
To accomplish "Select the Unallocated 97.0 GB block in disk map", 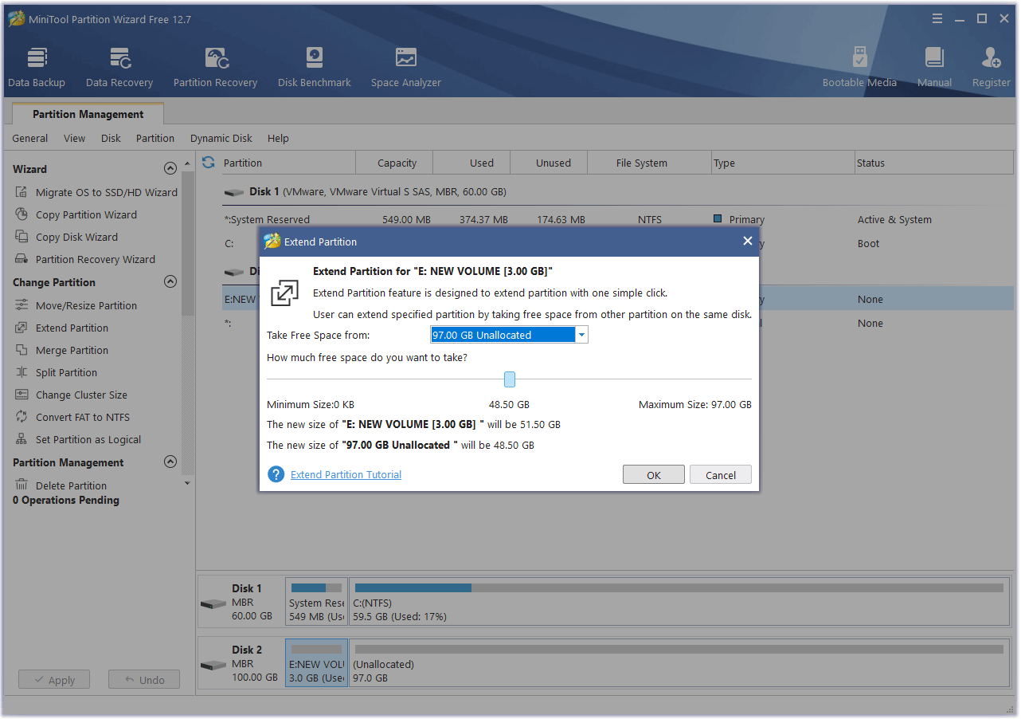I will [x=679, y=664].
